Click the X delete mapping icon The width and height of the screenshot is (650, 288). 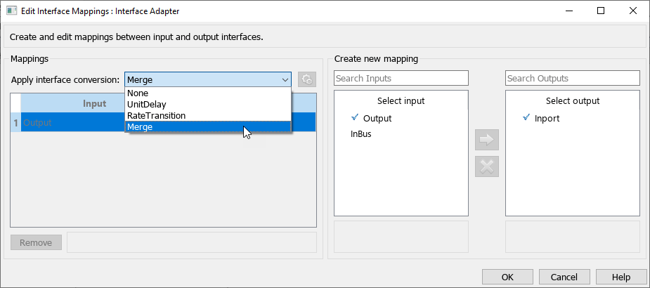(x=487, y=166)
